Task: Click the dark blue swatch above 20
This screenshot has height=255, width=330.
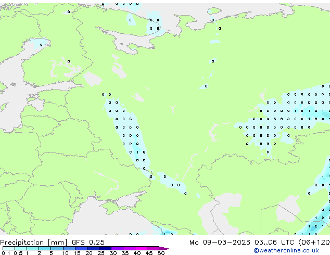Action: click(x=94, y=248)
